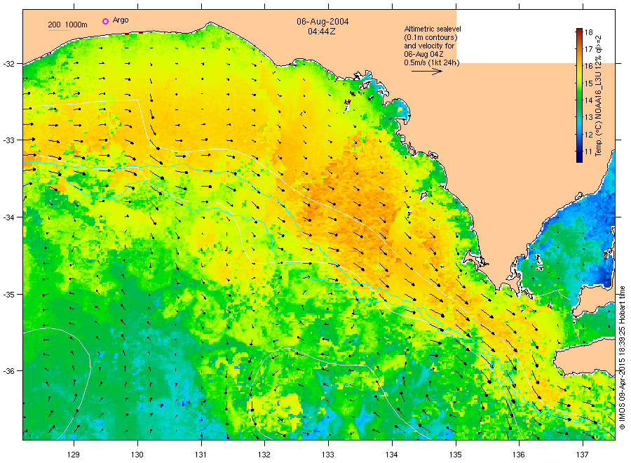Click the '135' longitude axis label
The width and height of the screenshot is (631, 463).
click(456, 455)
